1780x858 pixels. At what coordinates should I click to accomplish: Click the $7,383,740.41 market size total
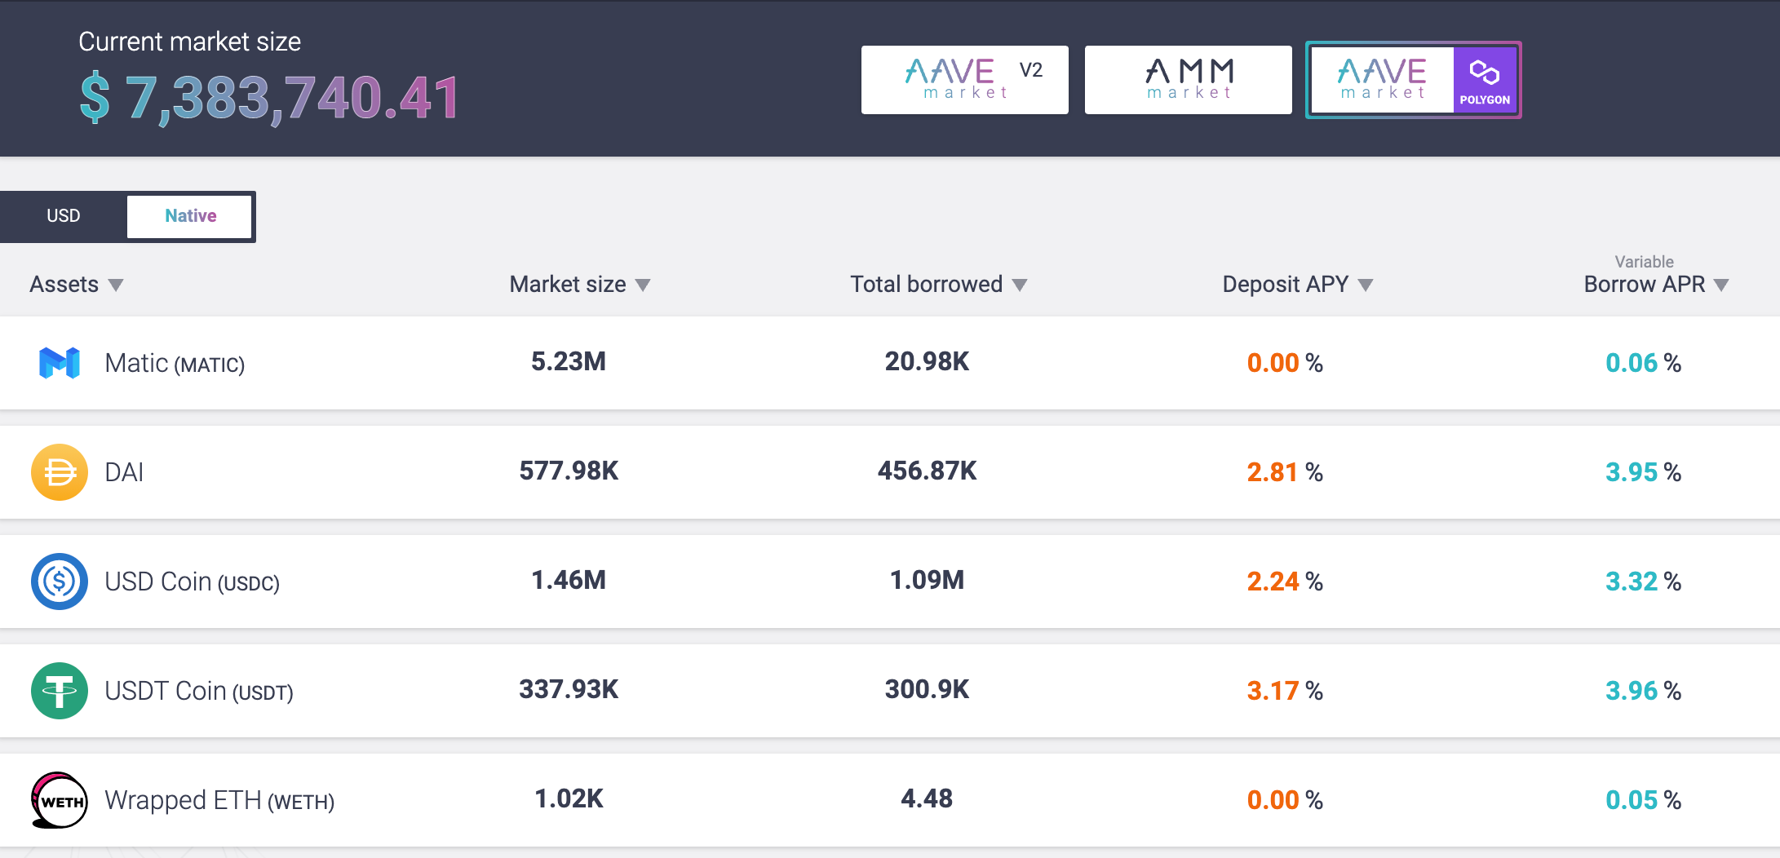pos(269,99)
